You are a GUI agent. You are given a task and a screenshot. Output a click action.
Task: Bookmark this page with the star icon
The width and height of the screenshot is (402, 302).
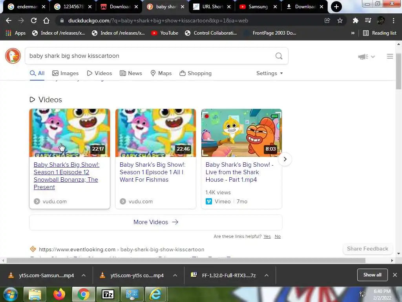click(340, 20)
